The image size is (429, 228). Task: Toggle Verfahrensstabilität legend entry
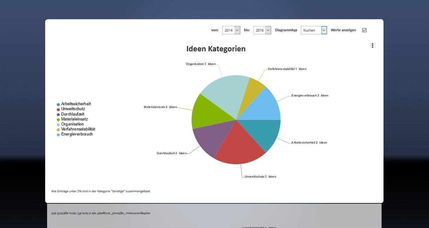point(76,129)
